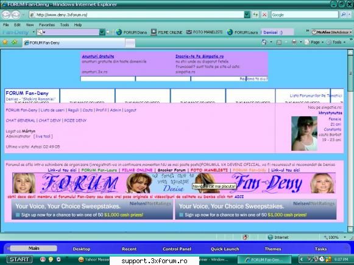Refresh the page with the green arrows icon
This screenshot has width=354, height=265.
pyautogui.click(x=255, y=15)
